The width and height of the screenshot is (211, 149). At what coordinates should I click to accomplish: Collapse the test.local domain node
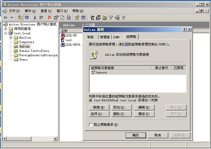point(5,33)
